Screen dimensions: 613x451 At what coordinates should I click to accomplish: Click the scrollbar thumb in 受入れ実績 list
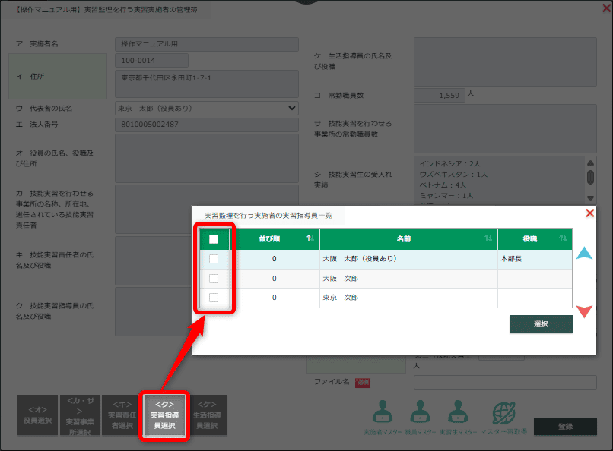[590, 177]
